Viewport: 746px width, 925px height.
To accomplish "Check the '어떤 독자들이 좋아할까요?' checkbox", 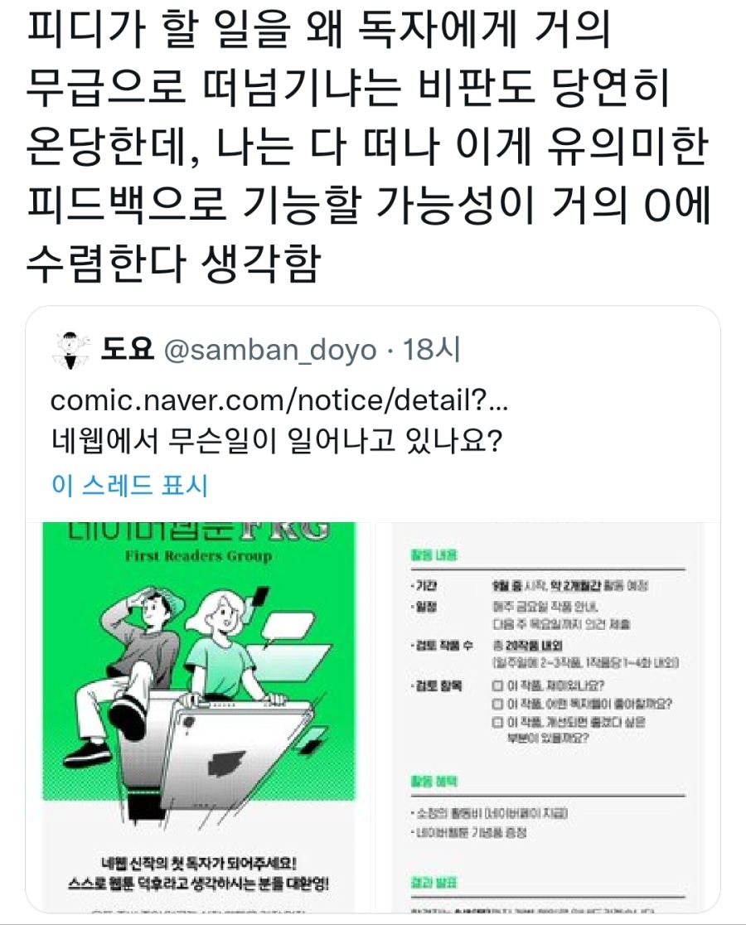I will coord(497,704).
